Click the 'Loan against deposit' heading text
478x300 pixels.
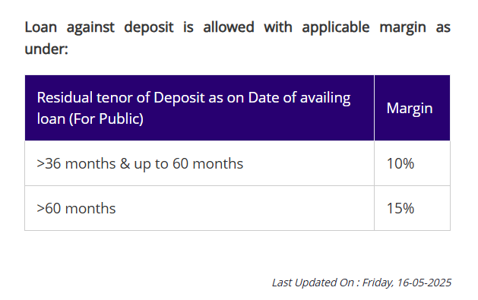pos(99,27)
